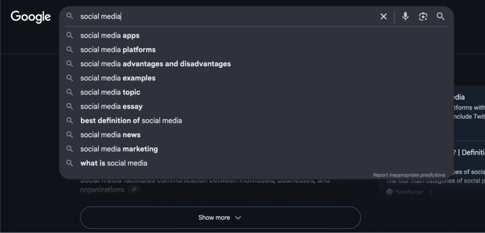
Task: Click the Google logo
Action: (31, 17)
